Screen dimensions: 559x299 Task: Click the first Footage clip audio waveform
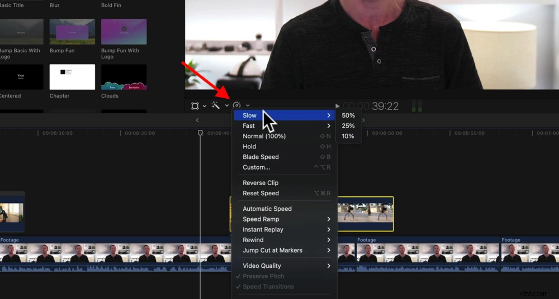(116, 268)
